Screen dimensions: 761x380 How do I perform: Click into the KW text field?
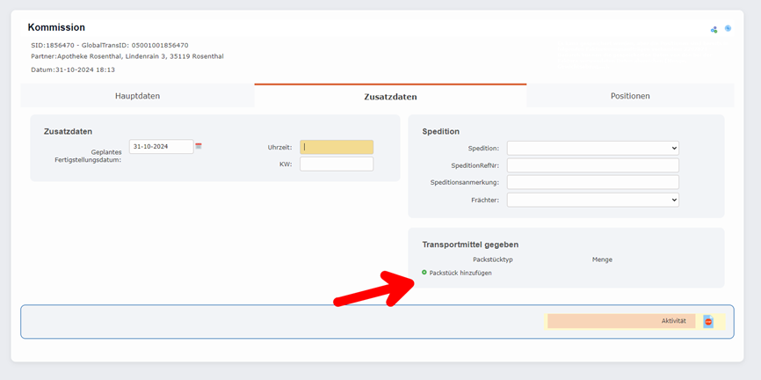[x=337, y=164]
